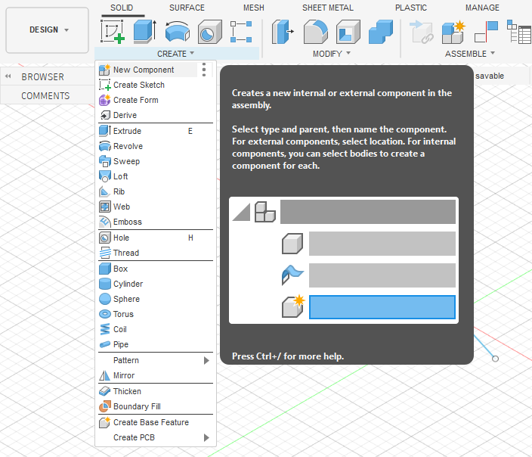Select the Press Pull modify icon

(283, 32)
